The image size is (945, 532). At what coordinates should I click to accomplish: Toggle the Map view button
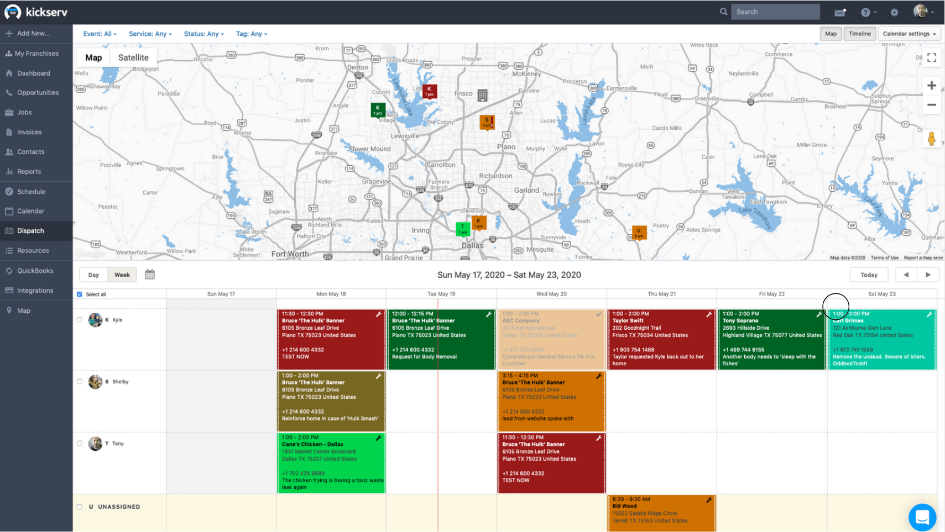831,34
